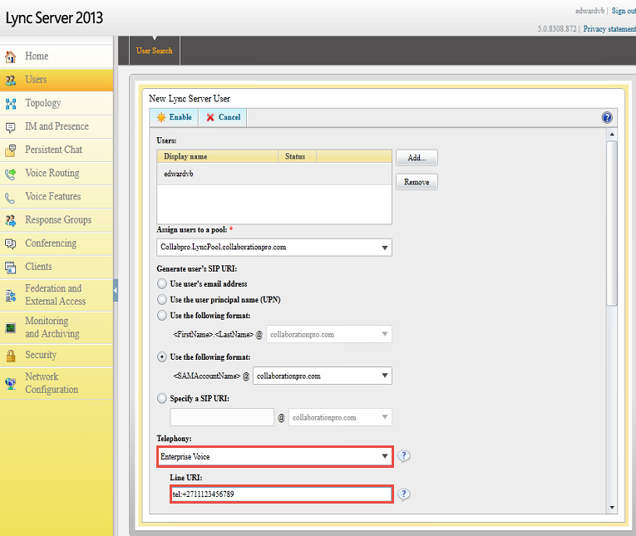This screenshot has height=536, width=636.
Task: Collapse the sidebar with the arrow handle
Action: coord(116,290)
